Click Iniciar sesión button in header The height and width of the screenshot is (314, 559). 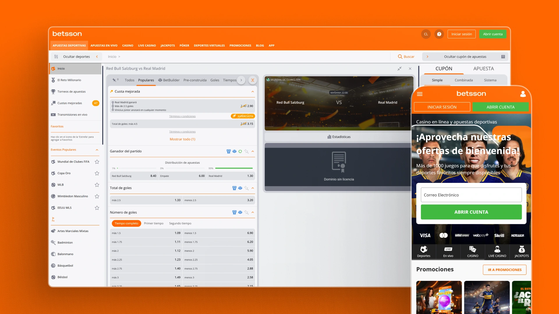click(x=461, y=34)
